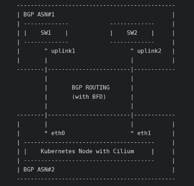Click the BGP ROUTING text
This screenshot has height=186, width=194.
(x=91, y=87)
